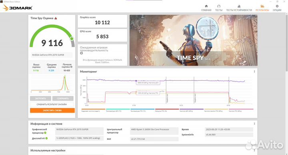288x155 pixels.
Task: Click the purple data point on the CPU frequency line
Action: (x=136, y=81)
